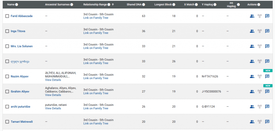Open family tree icon for archi puturidze

259,107
